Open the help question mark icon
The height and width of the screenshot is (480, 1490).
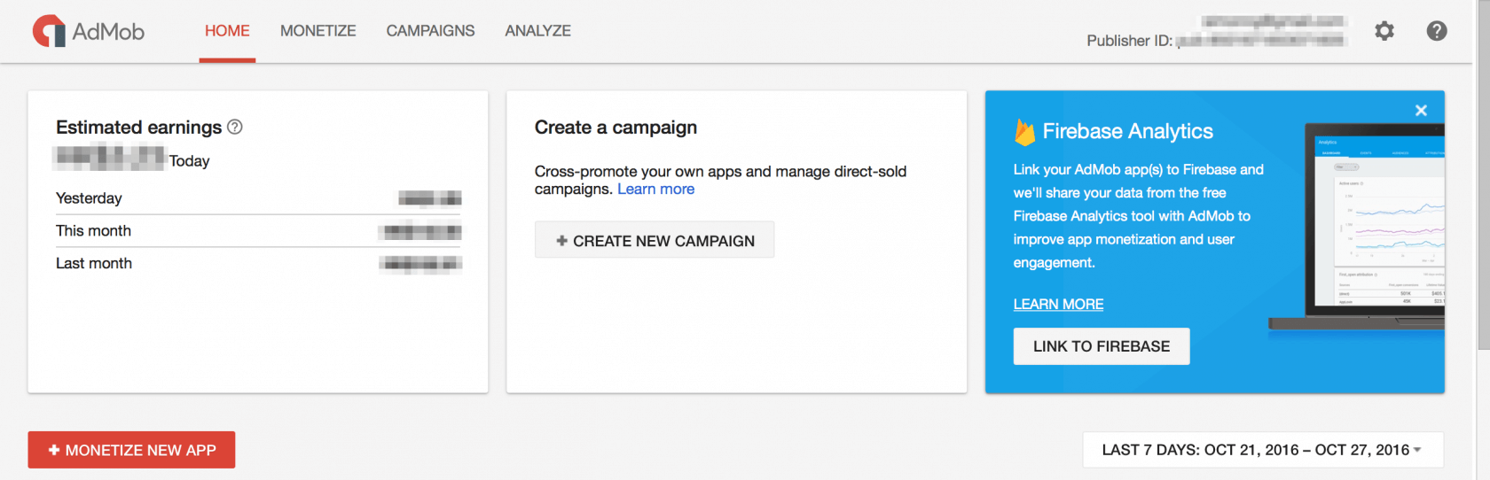[1437, 31]
